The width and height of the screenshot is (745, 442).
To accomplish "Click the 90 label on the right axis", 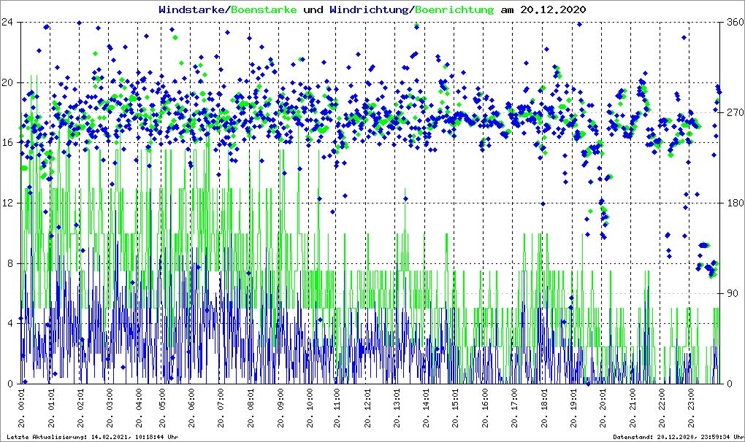I will point(730,293).
